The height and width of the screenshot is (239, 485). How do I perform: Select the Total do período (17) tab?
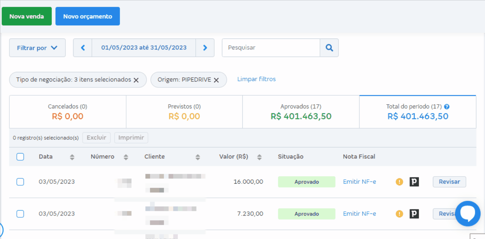pyautogui.click(x=418, y=112)
